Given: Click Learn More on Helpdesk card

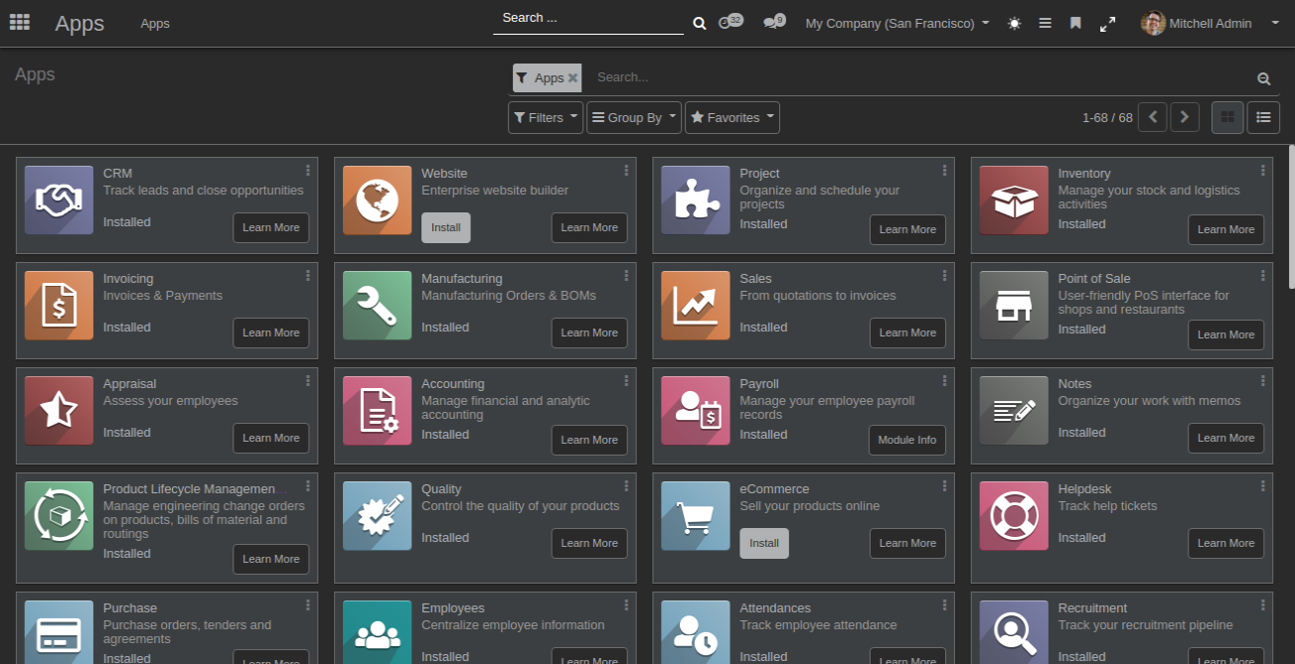Looking at the screenshot, I should pos(1226,543).
